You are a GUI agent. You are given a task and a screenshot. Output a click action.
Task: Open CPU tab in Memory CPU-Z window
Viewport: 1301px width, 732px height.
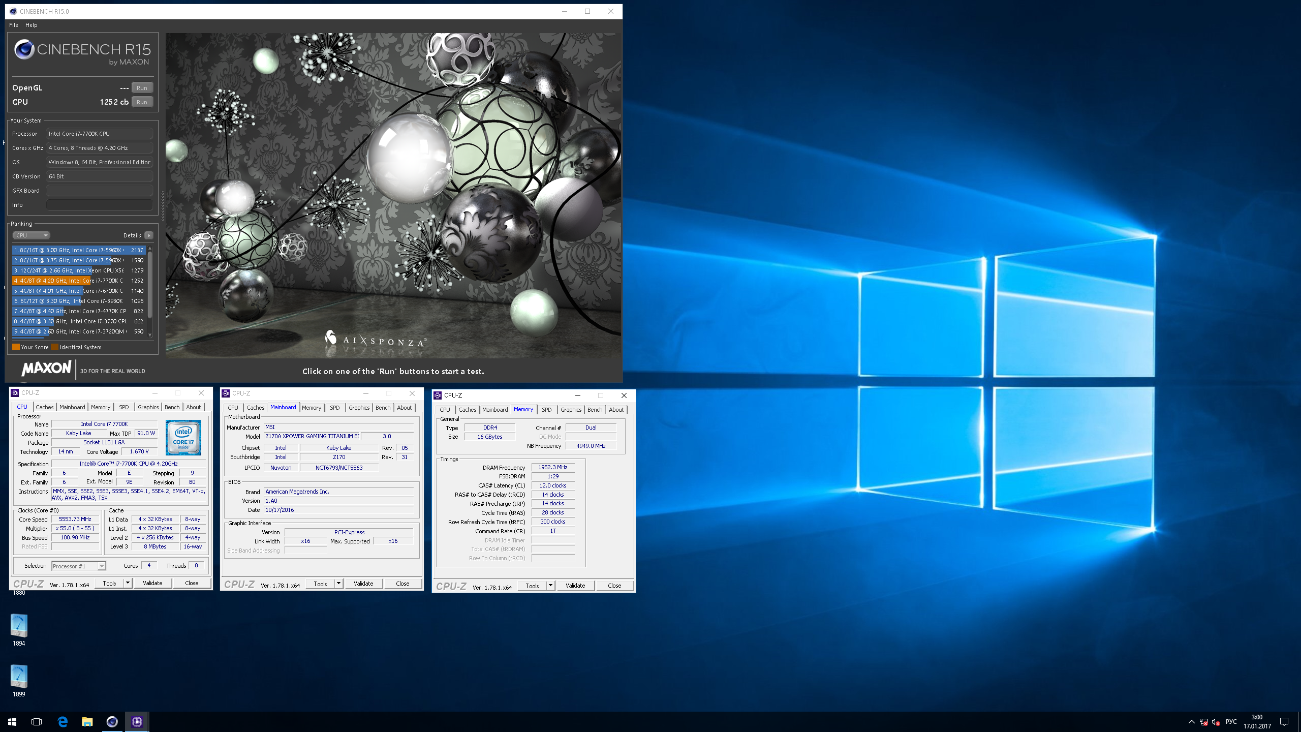point(445,410)
